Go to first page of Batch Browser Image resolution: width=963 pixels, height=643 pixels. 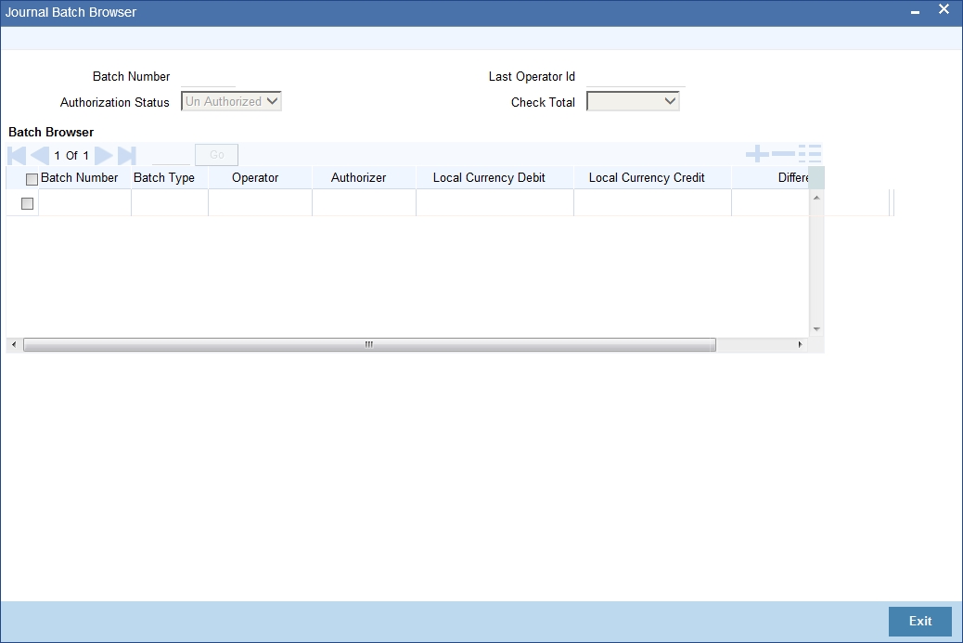tap(17, 155)
